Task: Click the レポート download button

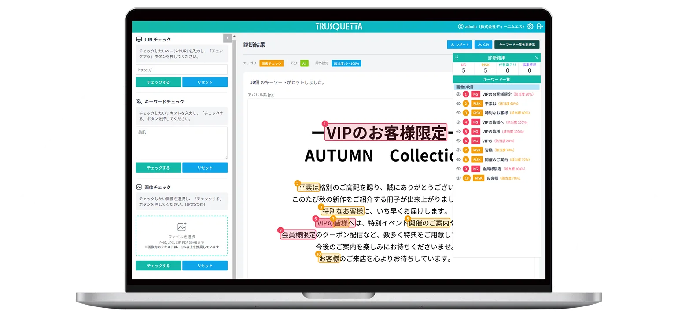Action: [x=459, y=44]
